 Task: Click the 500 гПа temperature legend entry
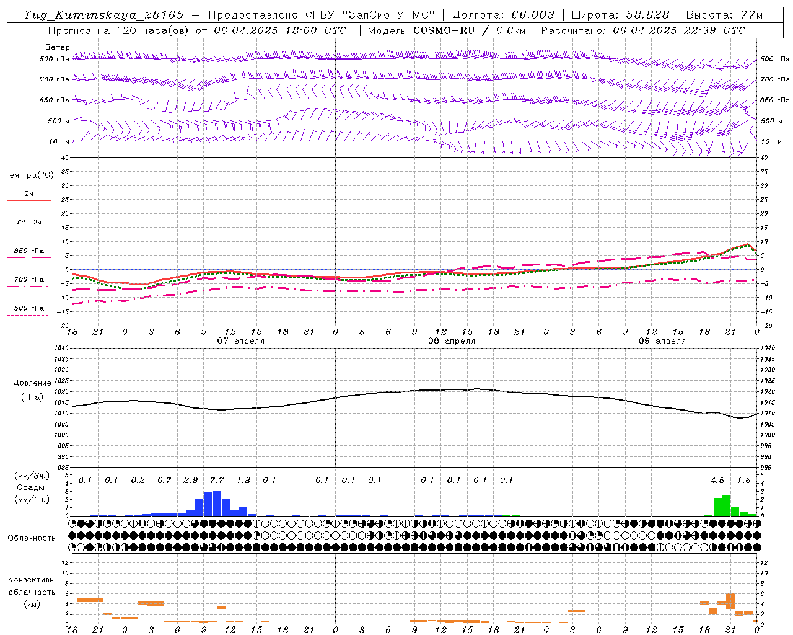[28, 308]
